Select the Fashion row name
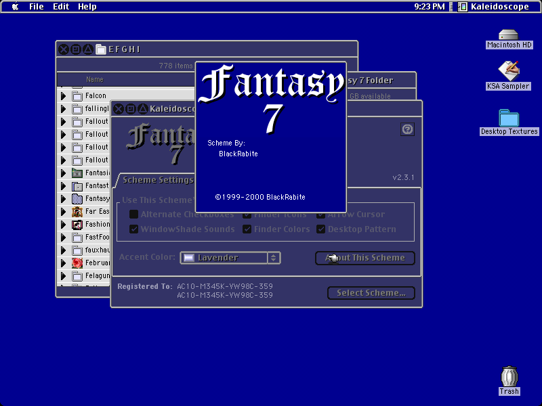This screenshot has height=406, width=542. [x=97, y=225]
